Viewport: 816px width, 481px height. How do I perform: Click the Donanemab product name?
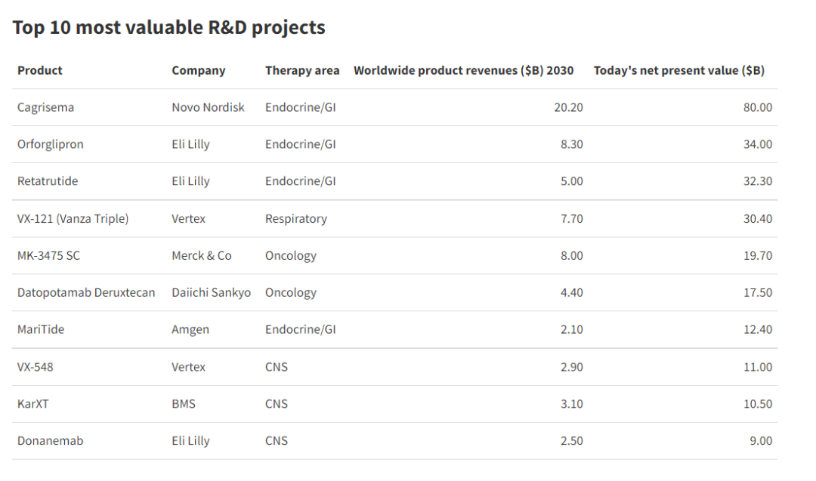click(x=50, y=441)
